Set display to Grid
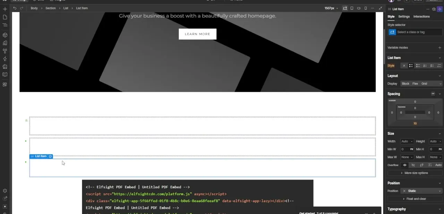This screenshot has height=214, width=444. (x=424, y=84)
